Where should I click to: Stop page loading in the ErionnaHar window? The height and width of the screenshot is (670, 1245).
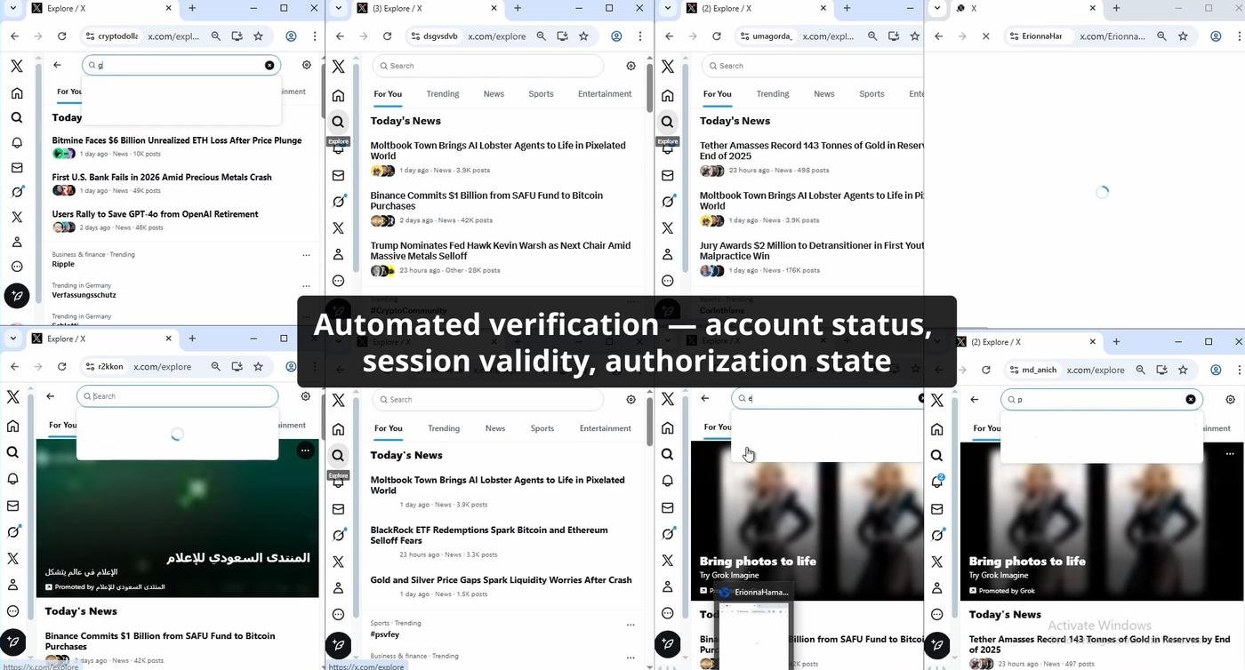point(985,36)
